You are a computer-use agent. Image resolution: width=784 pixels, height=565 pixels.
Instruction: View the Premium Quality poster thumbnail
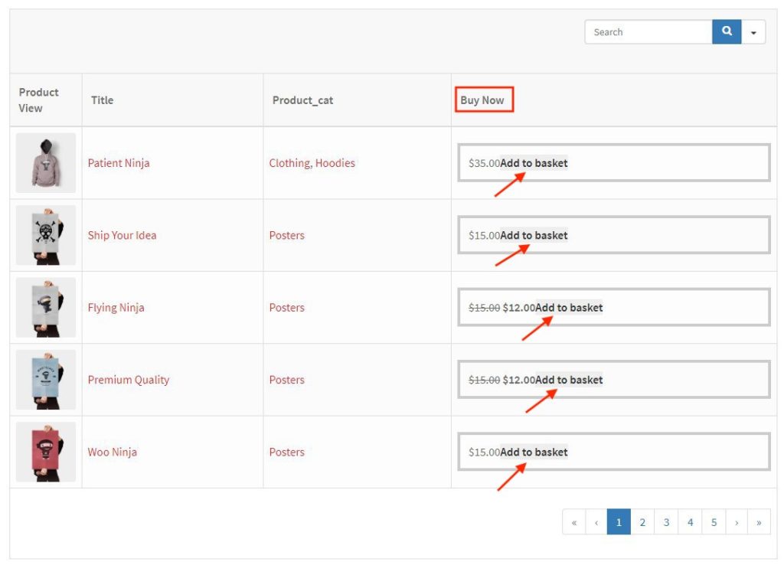(x=46, y=380)
